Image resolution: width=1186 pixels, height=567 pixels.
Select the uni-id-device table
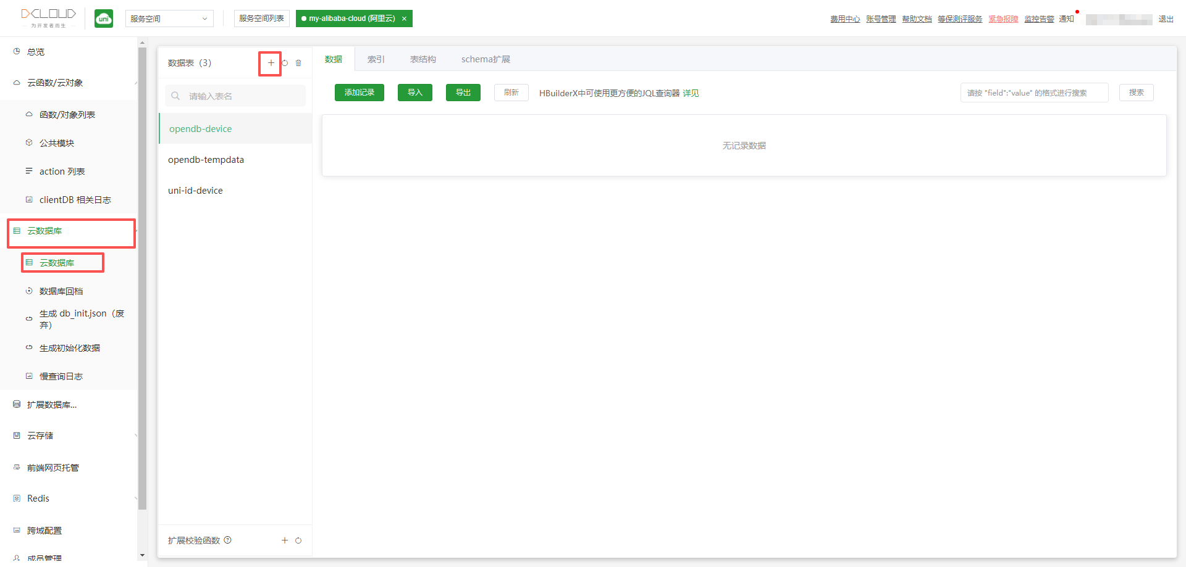[x=235, y=190]
